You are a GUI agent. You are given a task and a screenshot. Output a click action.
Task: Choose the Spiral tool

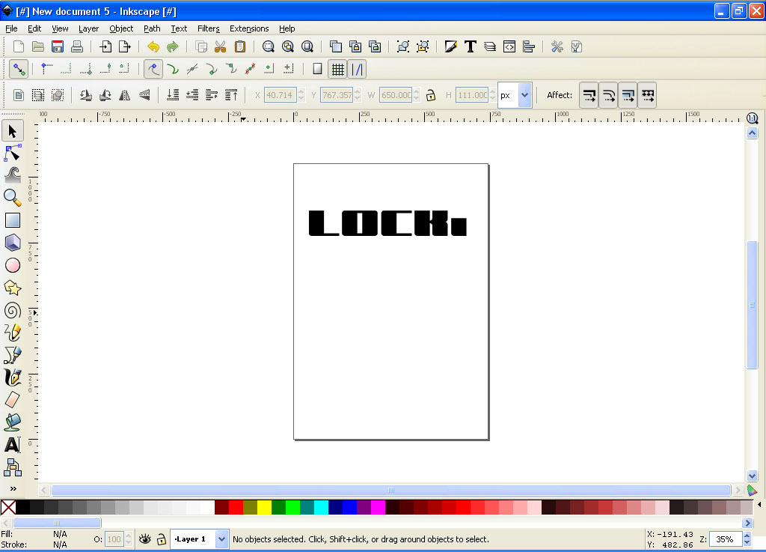(13, 310)
